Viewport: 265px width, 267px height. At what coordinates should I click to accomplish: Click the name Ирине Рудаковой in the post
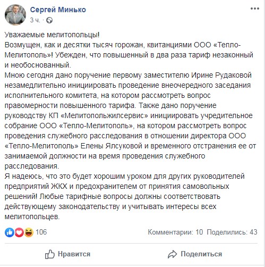[221, 75]
